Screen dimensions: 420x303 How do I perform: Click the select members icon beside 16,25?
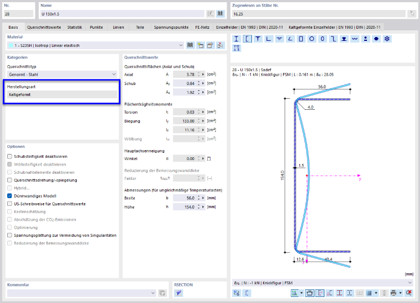pos(412,14)
